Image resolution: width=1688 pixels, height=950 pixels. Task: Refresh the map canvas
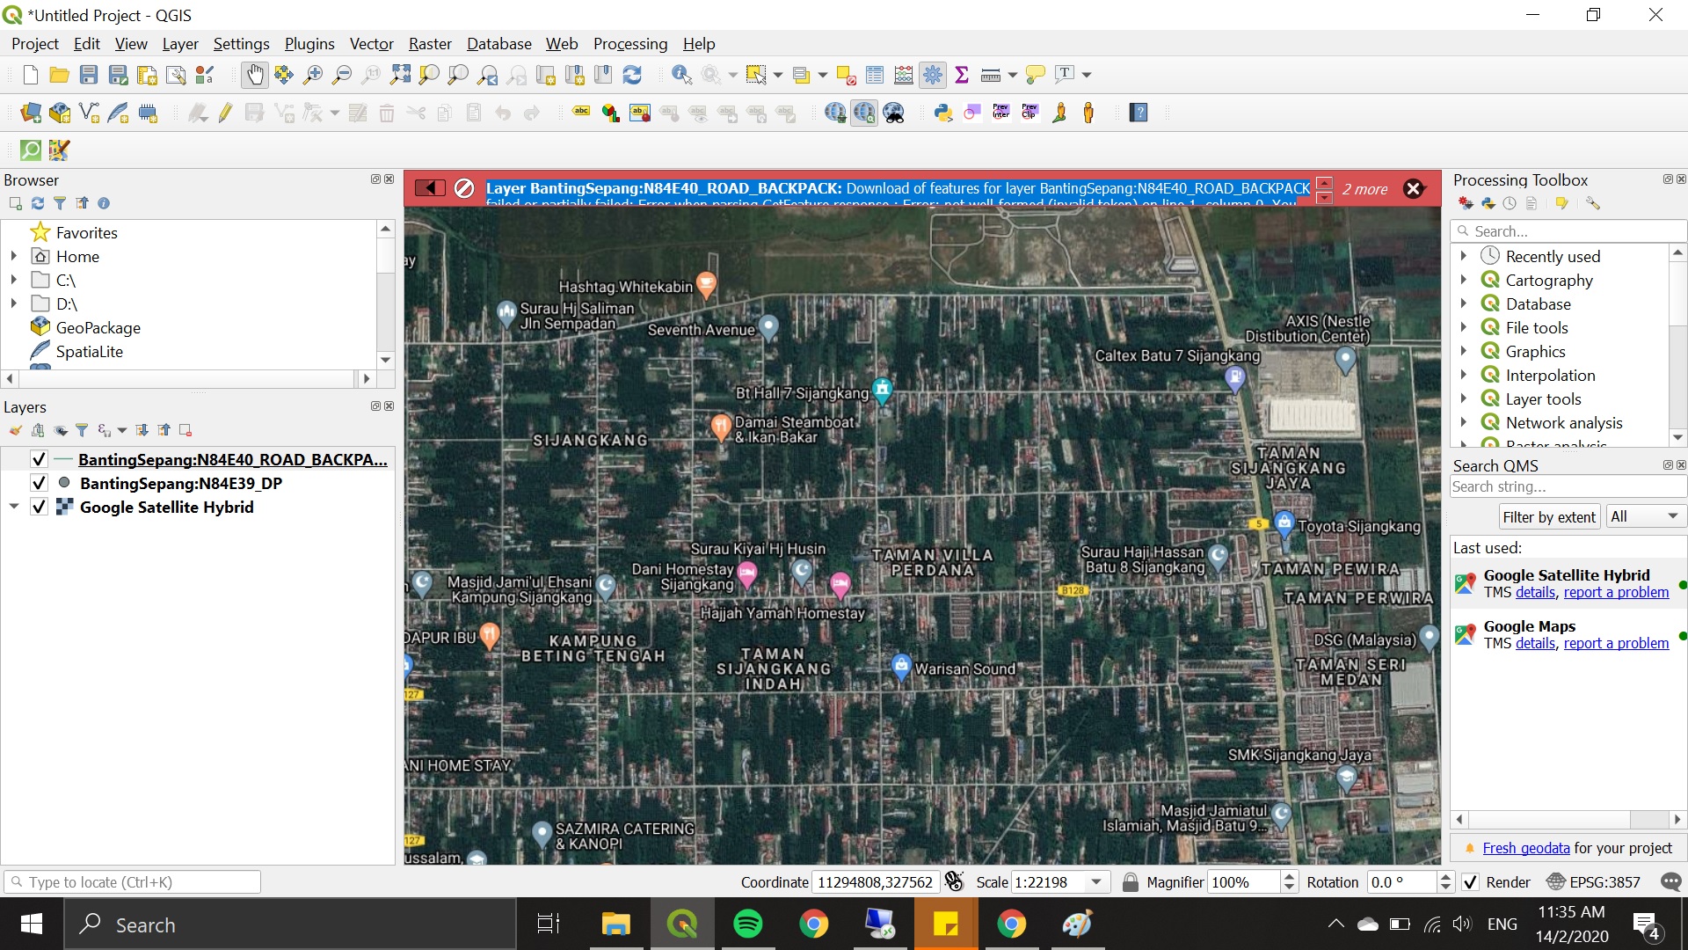coord(632,75)
